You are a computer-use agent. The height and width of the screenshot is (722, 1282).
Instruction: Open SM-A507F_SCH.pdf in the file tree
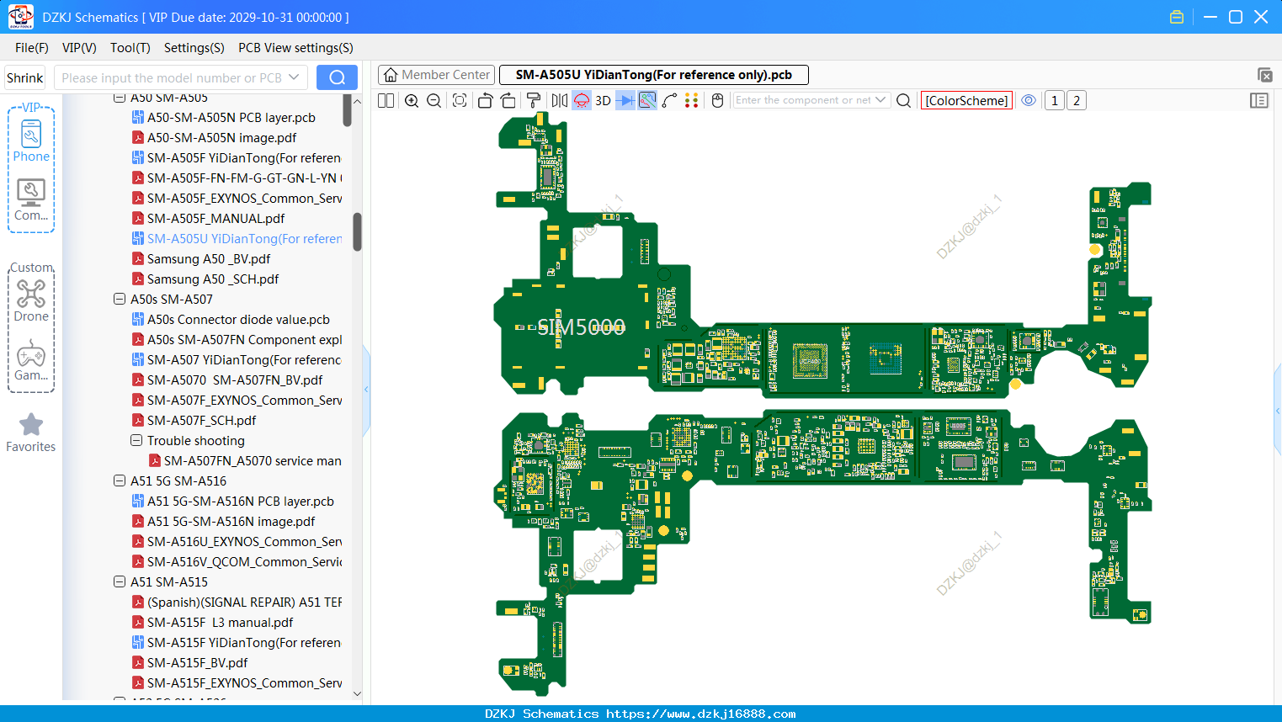tap(201, 420)
